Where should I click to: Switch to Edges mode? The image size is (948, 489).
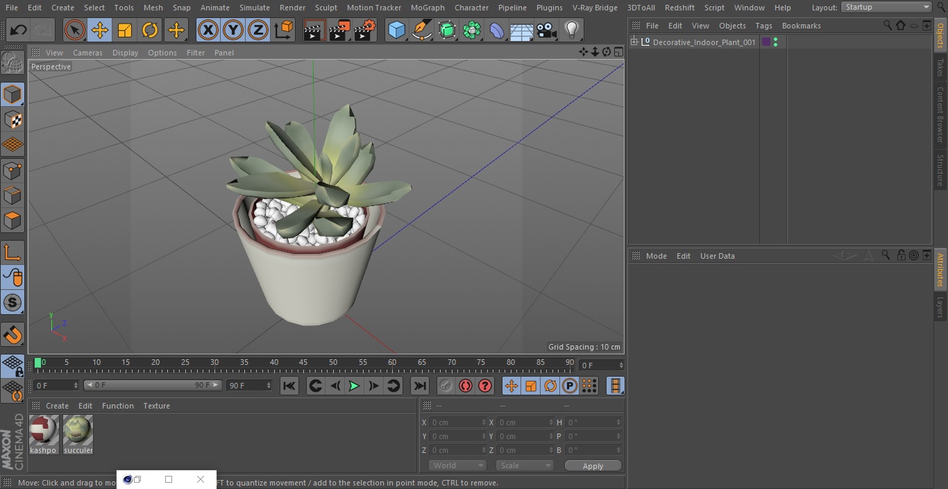coord(12,195)
